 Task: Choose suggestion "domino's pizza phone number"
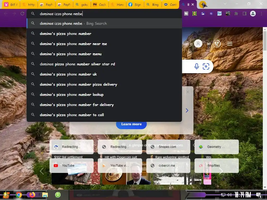click(104, 34)
